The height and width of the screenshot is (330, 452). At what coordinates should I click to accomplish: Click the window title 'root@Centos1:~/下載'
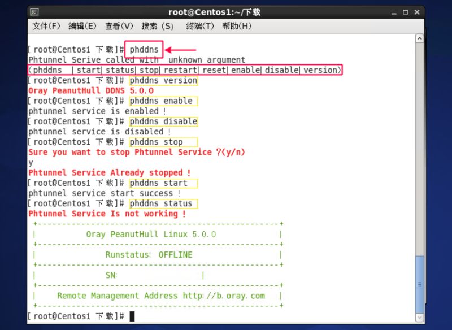tap(214, 12)
